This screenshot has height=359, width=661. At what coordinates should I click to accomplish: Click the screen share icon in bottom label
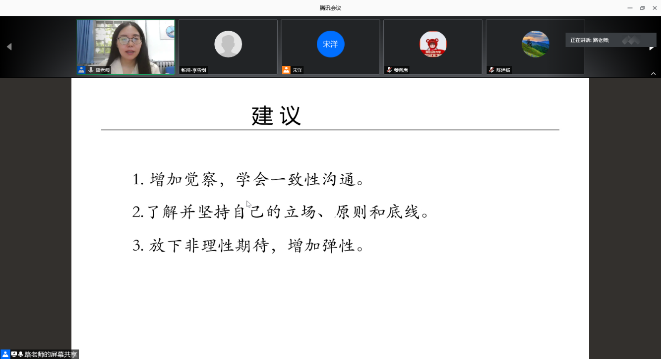coord(14,354)
